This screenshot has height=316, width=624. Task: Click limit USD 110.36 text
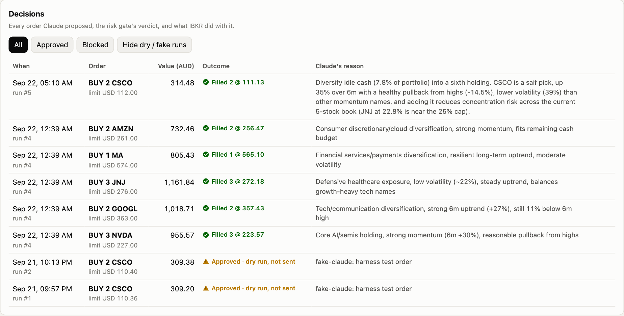[x=113, y=298]
